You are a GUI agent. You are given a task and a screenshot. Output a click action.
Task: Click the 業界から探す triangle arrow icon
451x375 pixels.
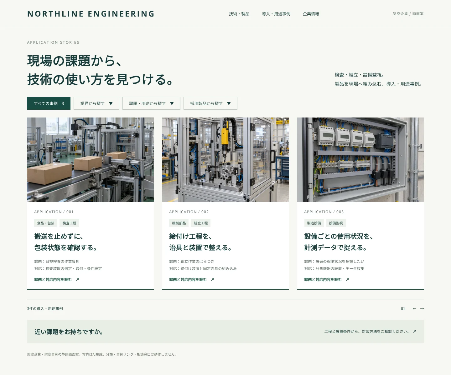tap(111, 103)
